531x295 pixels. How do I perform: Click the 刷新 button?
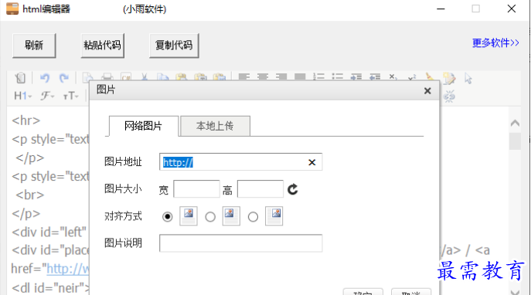tap(34, 46)
